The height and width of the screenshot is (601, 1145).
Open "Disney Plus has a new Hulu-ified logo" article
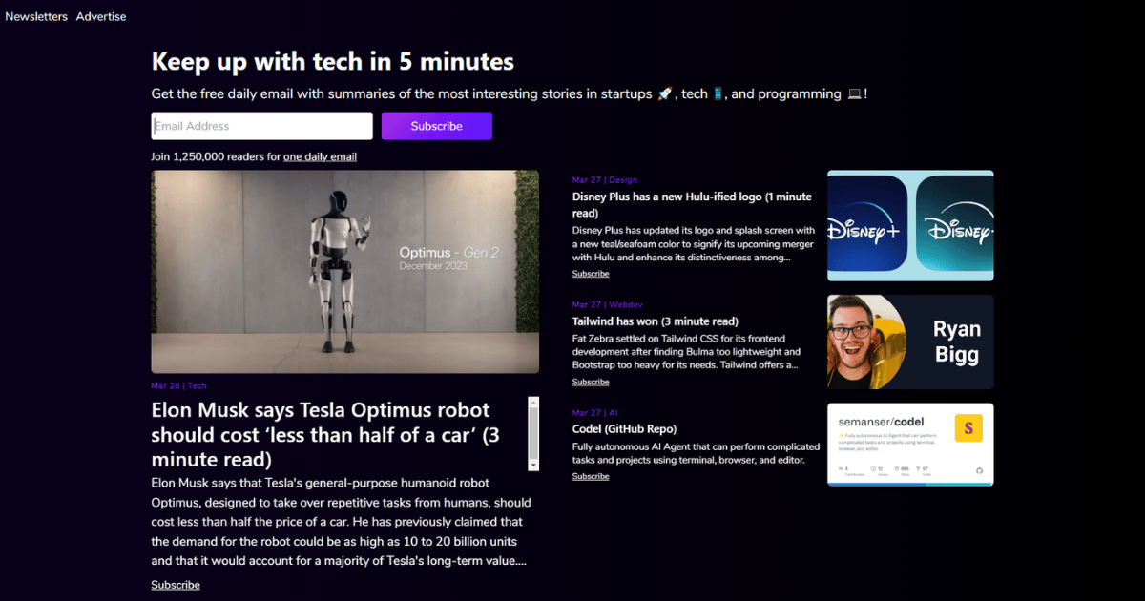pyautogui.click(x=692, y=205)
